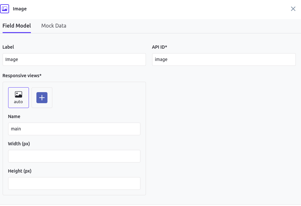Close the Image field dialog
This screenshot has height=206, width=301.
[x=293, y=9]
